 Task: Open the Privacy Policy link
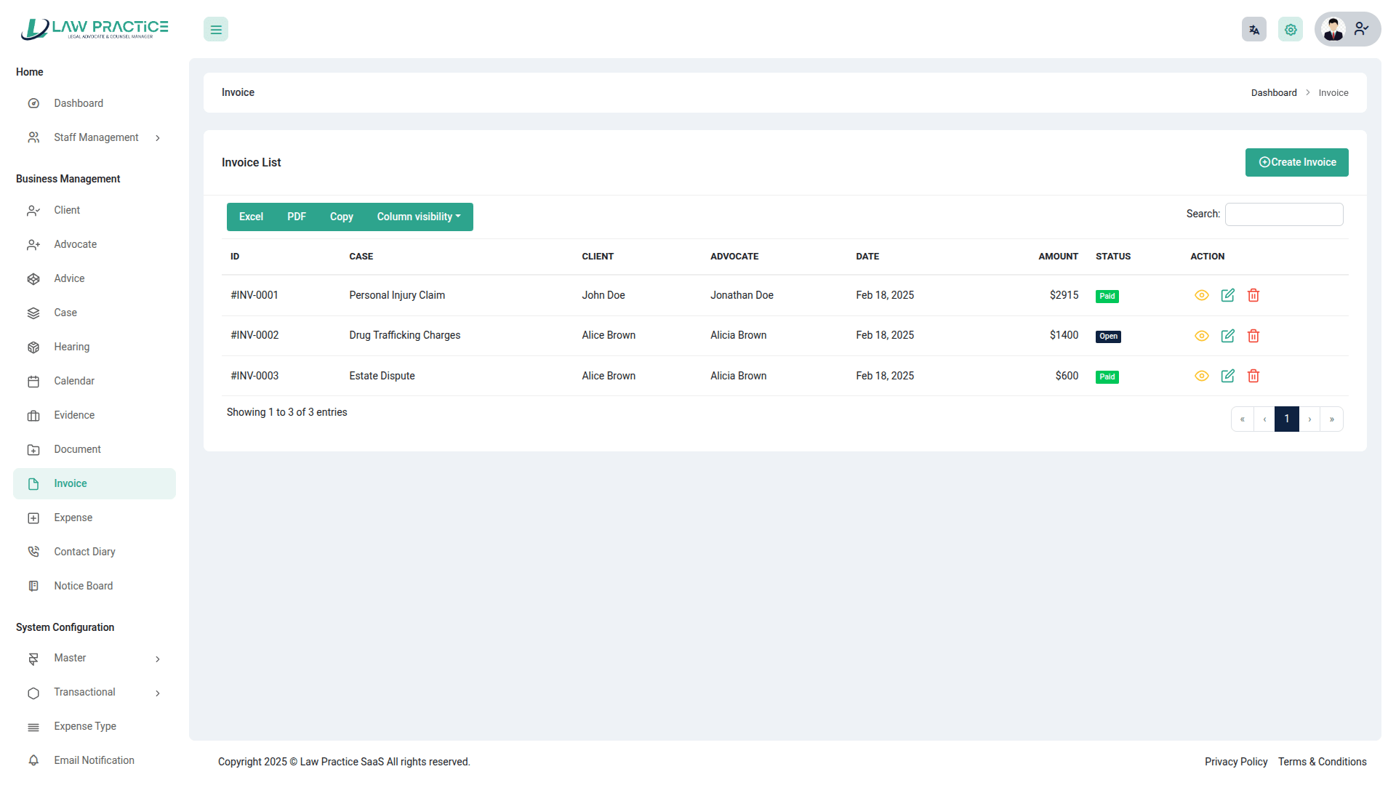(1235, 762)
